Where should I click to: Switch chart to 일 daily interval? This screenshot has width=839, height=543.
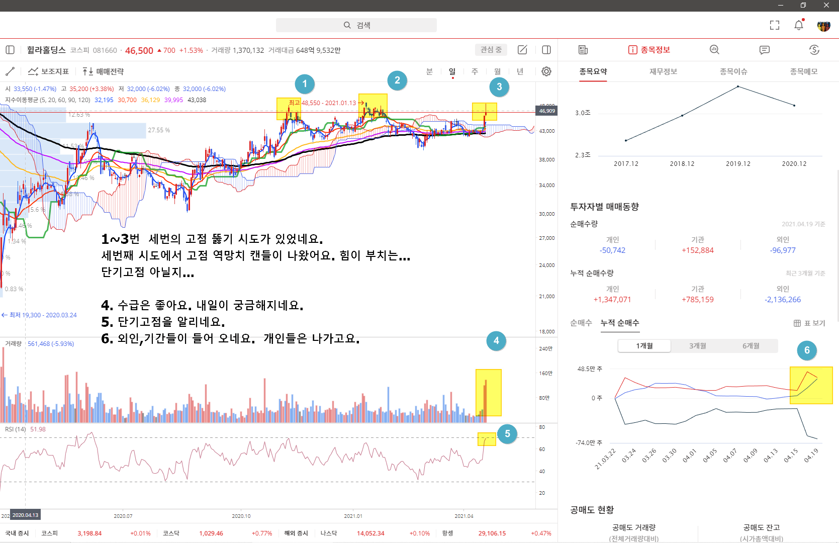click(x=452, y=71)
